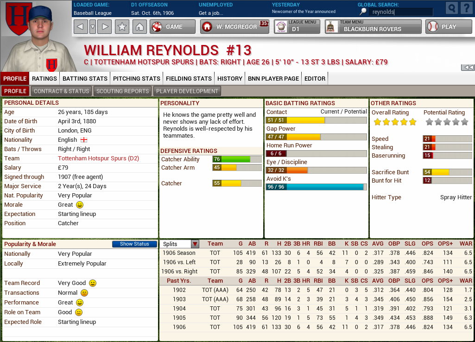
Task: Click the Show Status button
Action: 134,244
